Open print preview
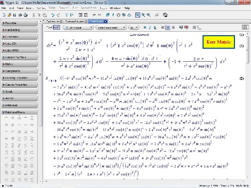 (x=25, y=15)
